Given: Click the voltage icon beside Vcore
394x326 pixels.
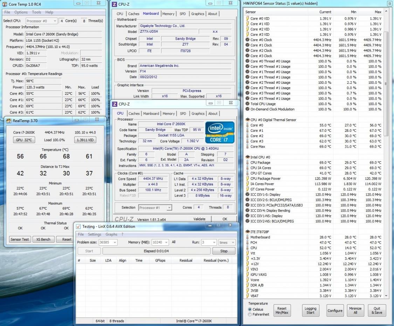Looking at the screenshot, I should click(248, 280).
